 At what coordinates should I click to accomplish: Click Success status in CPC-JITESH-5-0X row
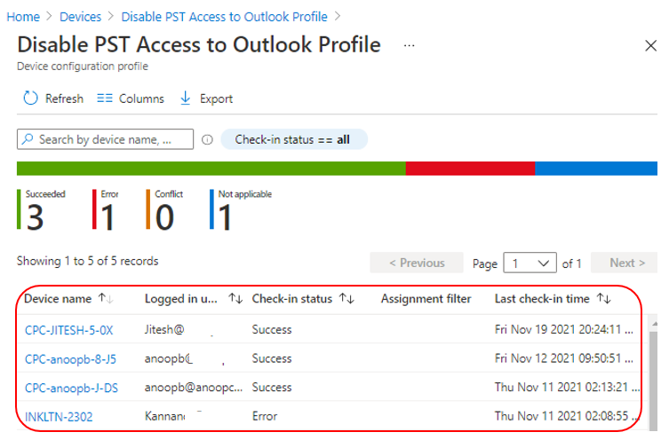[272, 329]
